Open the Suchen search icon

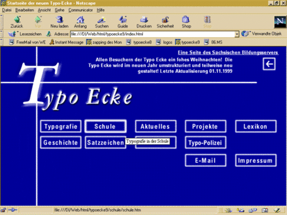coord(102,19)
